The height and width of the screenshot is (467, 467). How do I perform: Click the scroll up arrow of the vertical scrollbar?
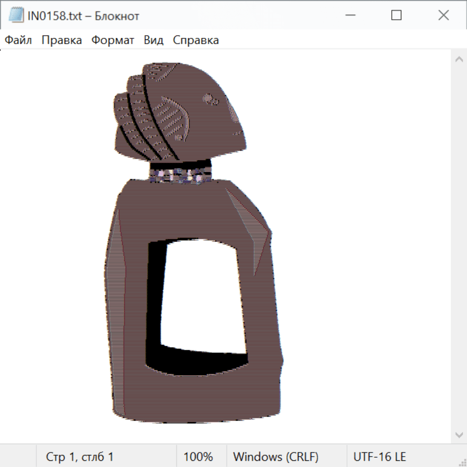pos(459,59)
